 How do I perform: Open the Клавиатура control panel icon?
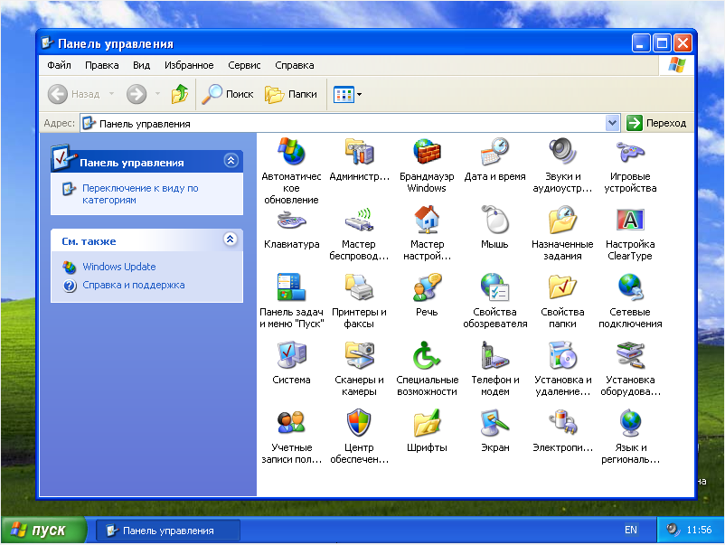[291, 220]
